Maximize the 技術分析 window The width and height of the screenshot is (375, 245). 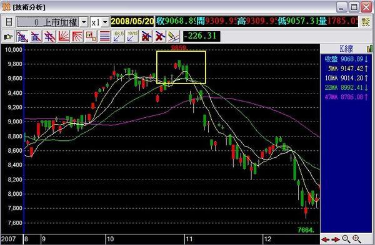click(354, 7)
